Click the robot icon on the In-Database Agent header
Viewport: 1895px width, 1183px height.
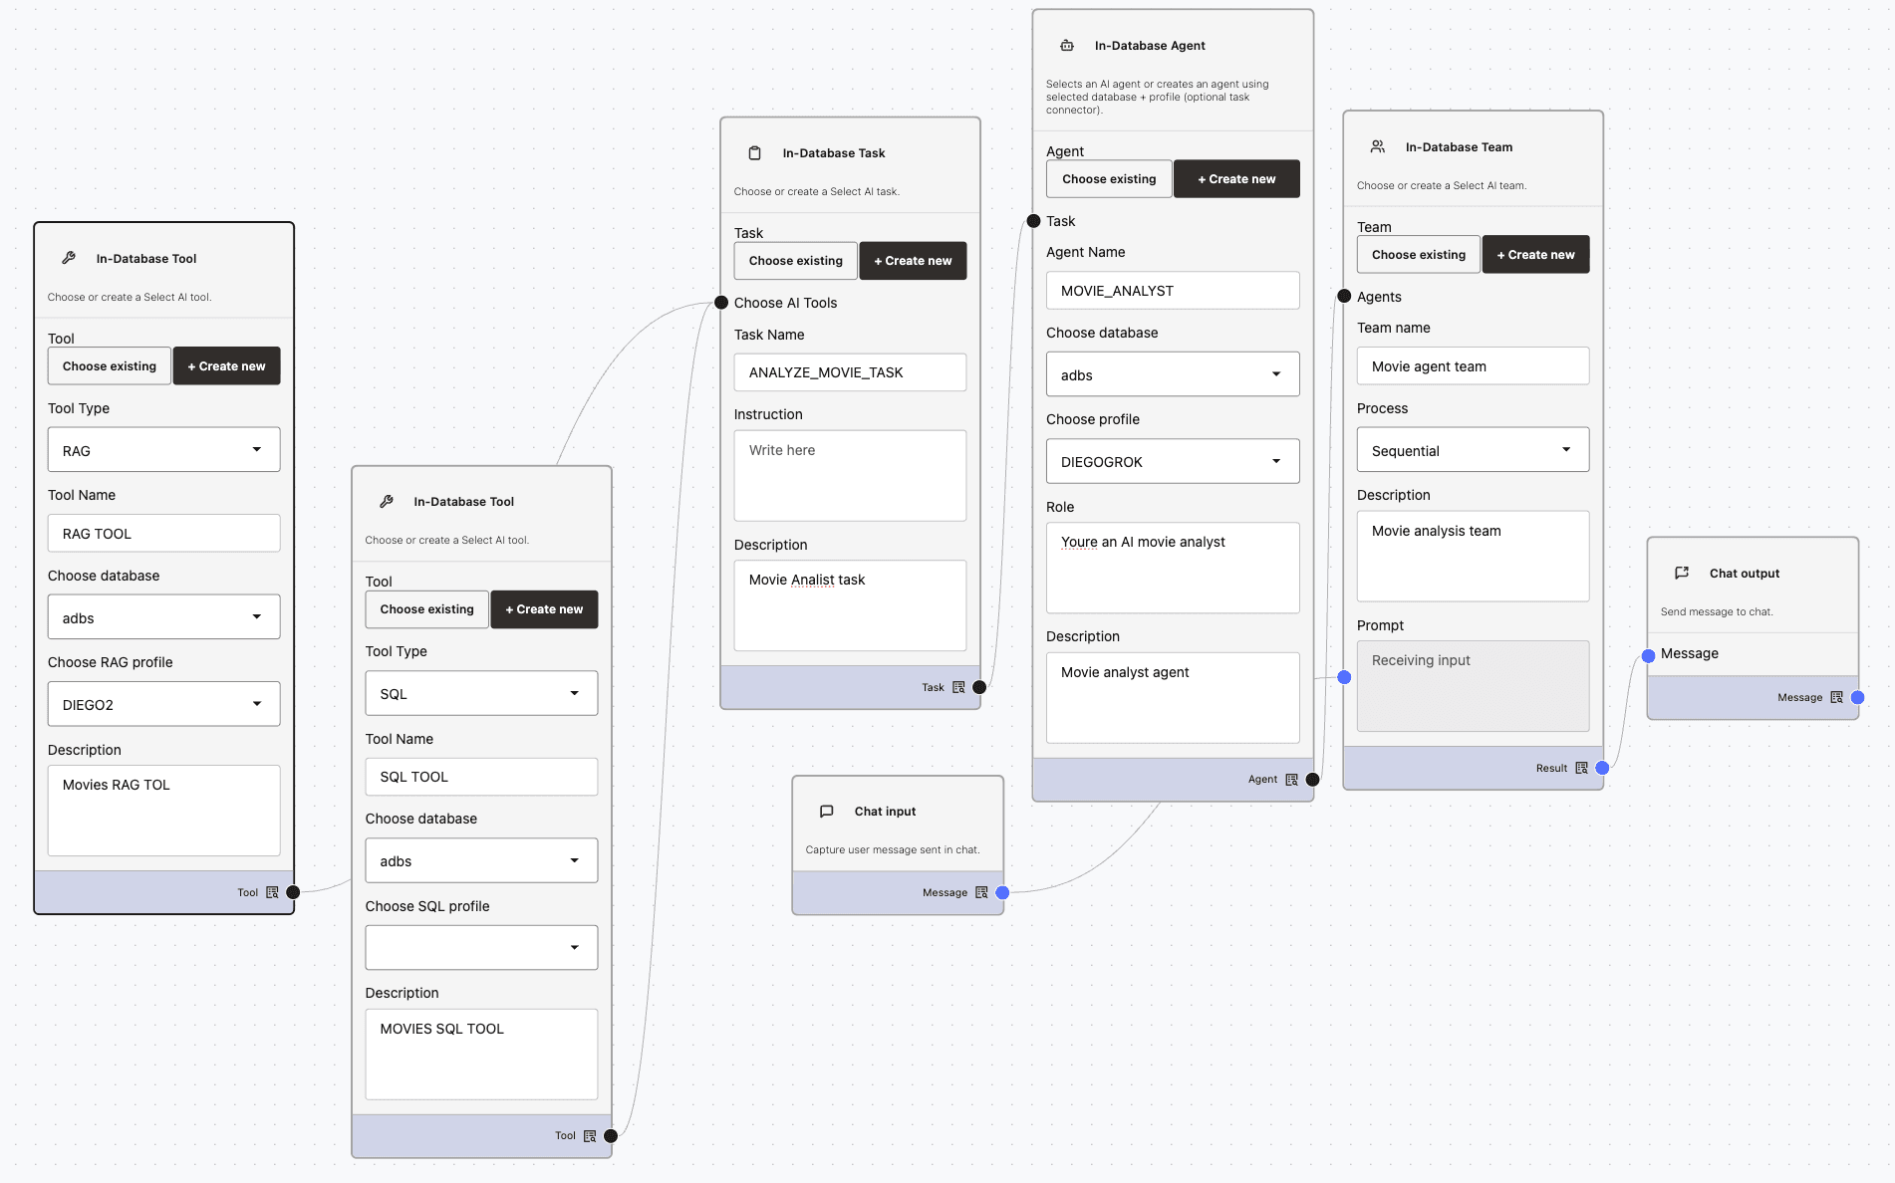point(1066,45)
